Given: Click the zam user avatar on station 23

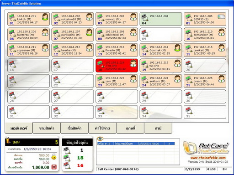Looking at the screenshot, I should point(133,79).
